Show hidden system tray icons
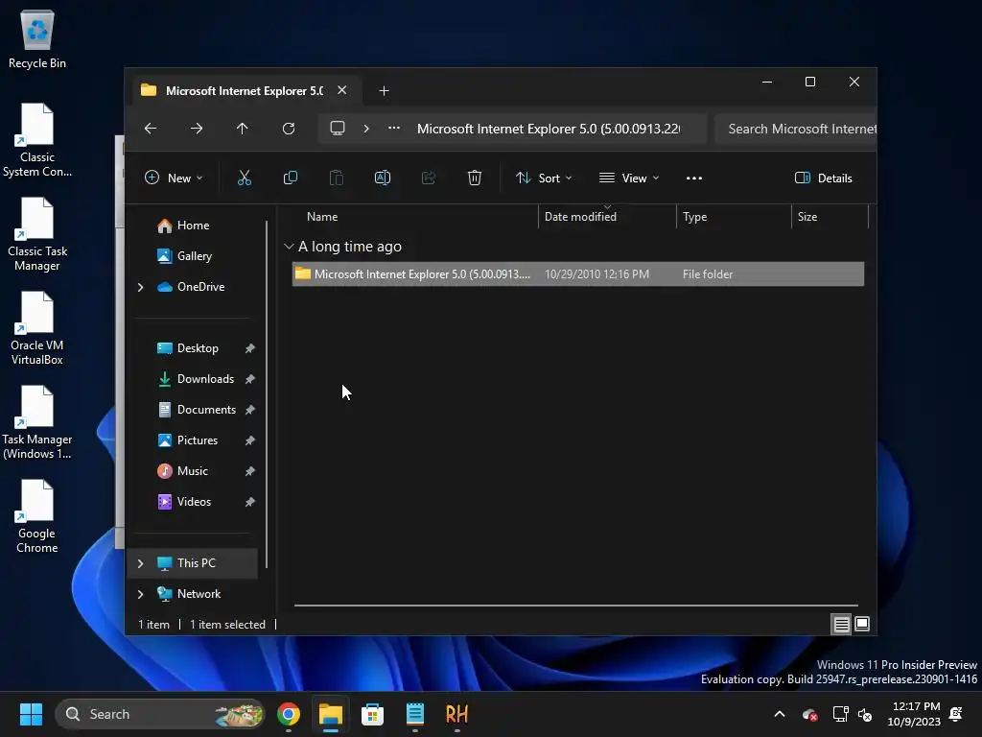 coord(780,714)
